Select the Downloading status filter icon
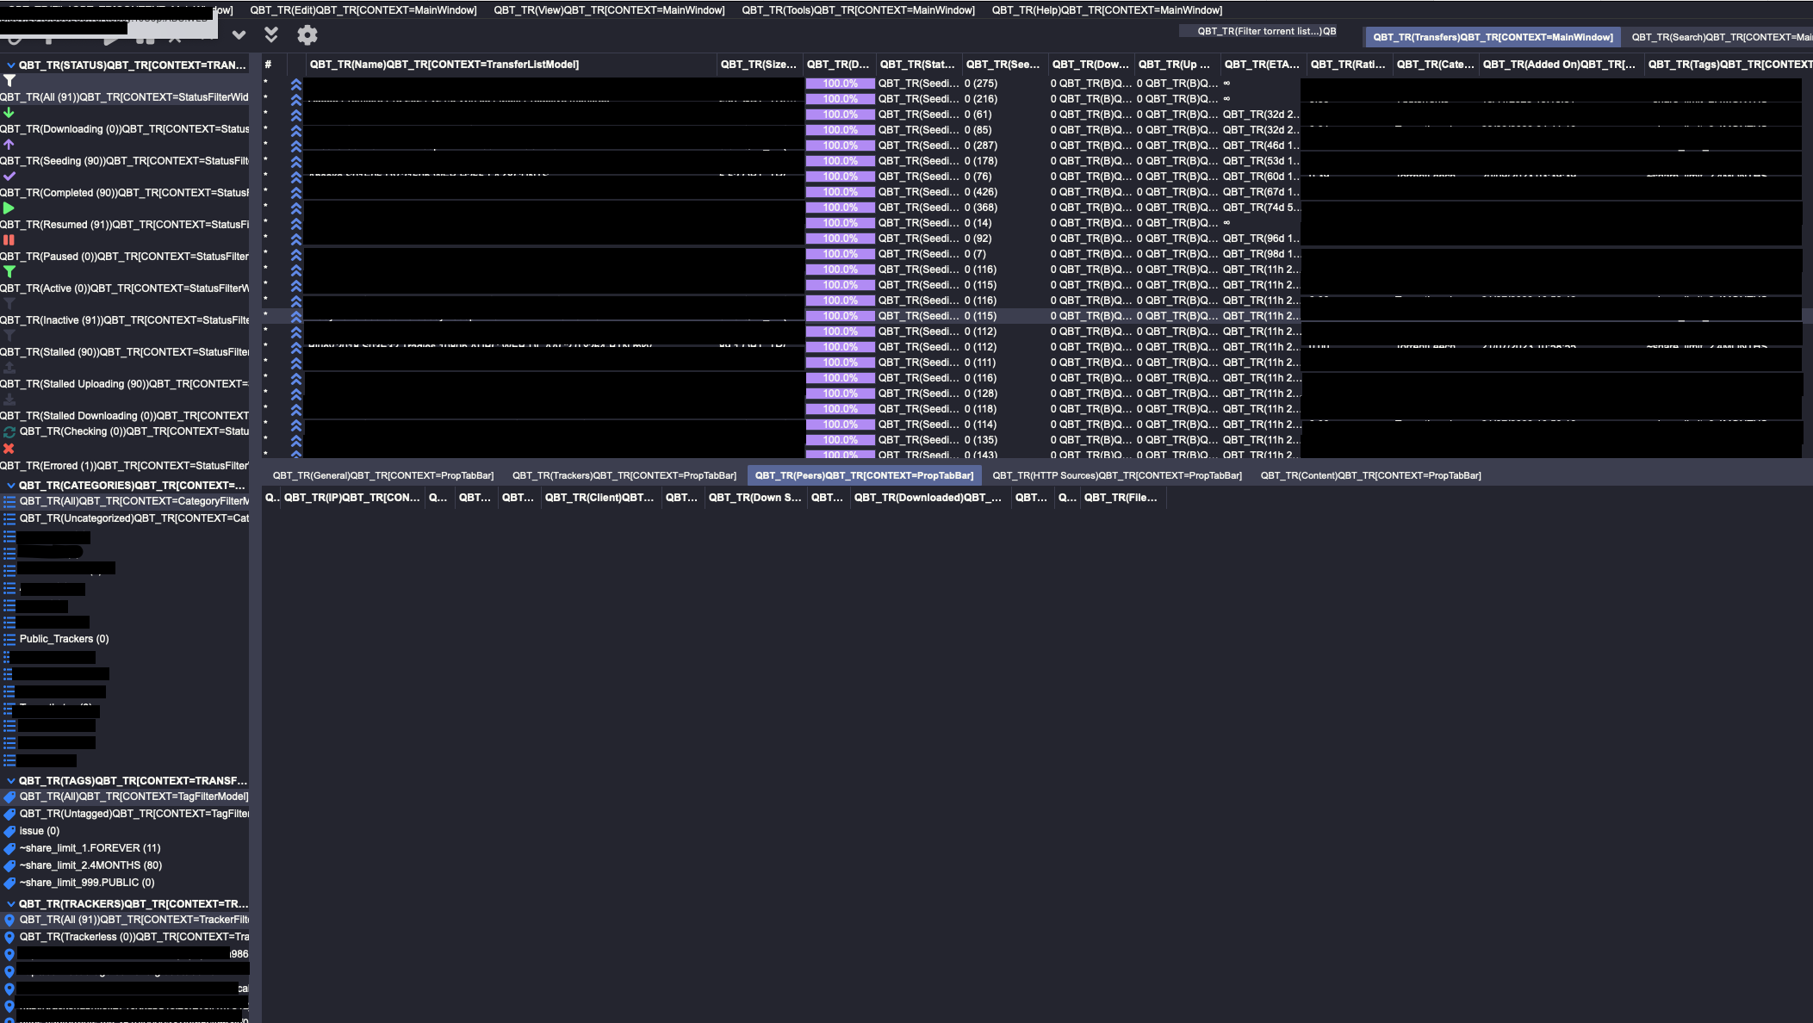 (9, 112)
